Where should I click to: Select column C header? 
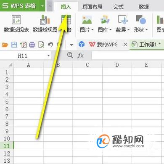[x=87, y=65]
